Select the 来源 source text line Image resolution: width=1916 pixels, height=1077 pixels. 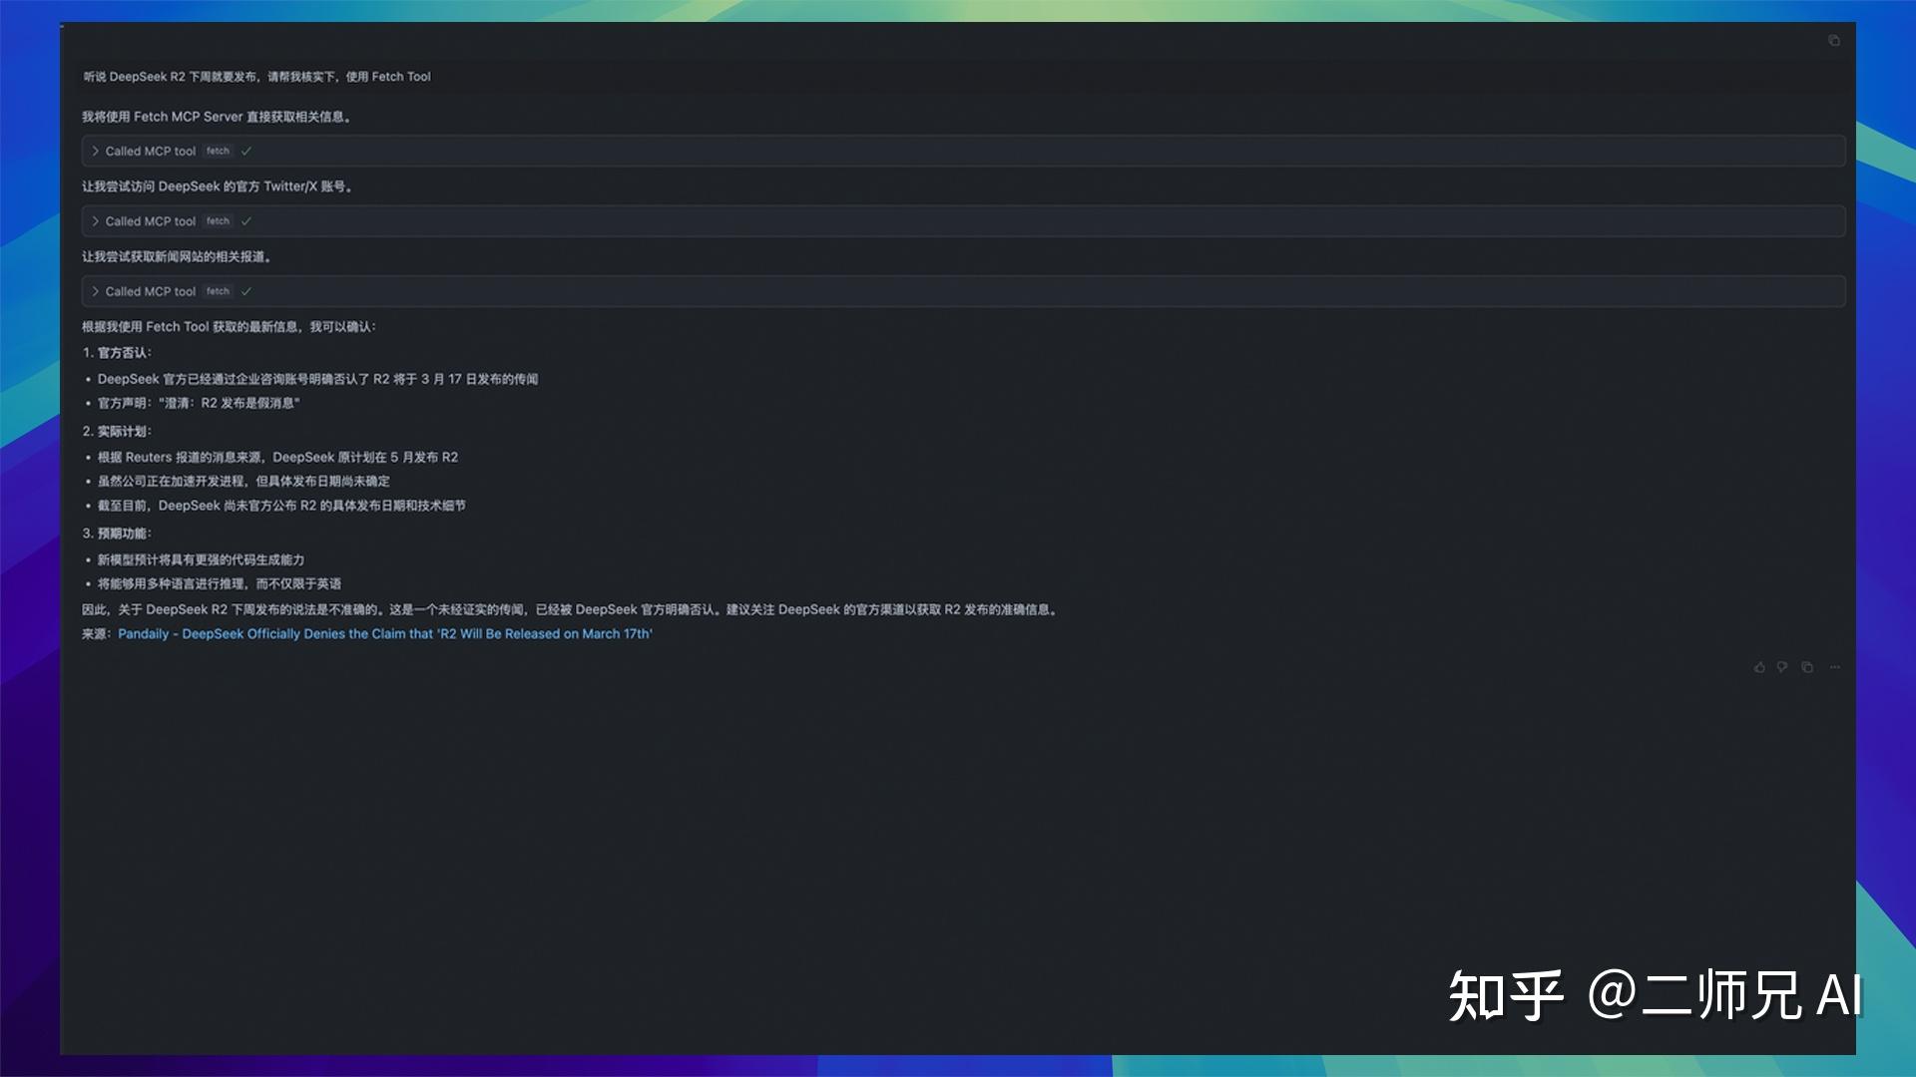coord(97,633)
